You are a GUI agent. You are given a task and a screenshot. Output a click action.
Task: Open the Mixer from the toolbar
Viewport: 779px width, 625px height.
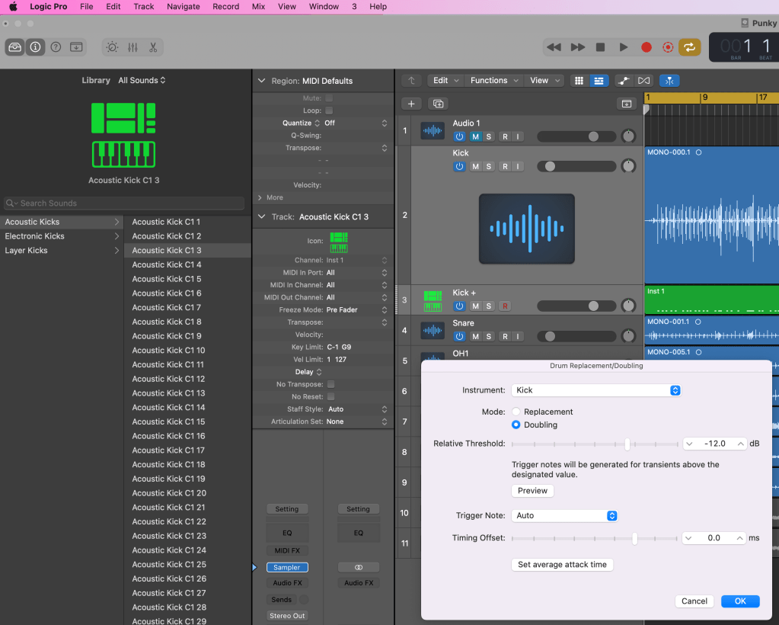pos(132,47)
